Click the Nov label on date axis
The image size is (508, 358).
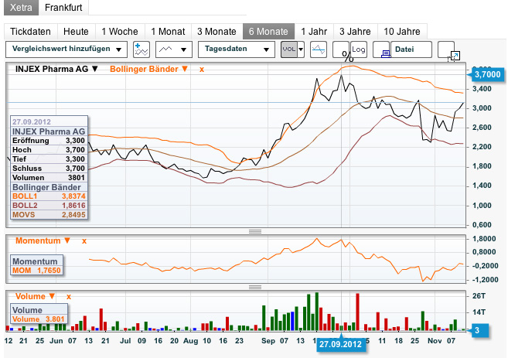(x=435, y=341)
